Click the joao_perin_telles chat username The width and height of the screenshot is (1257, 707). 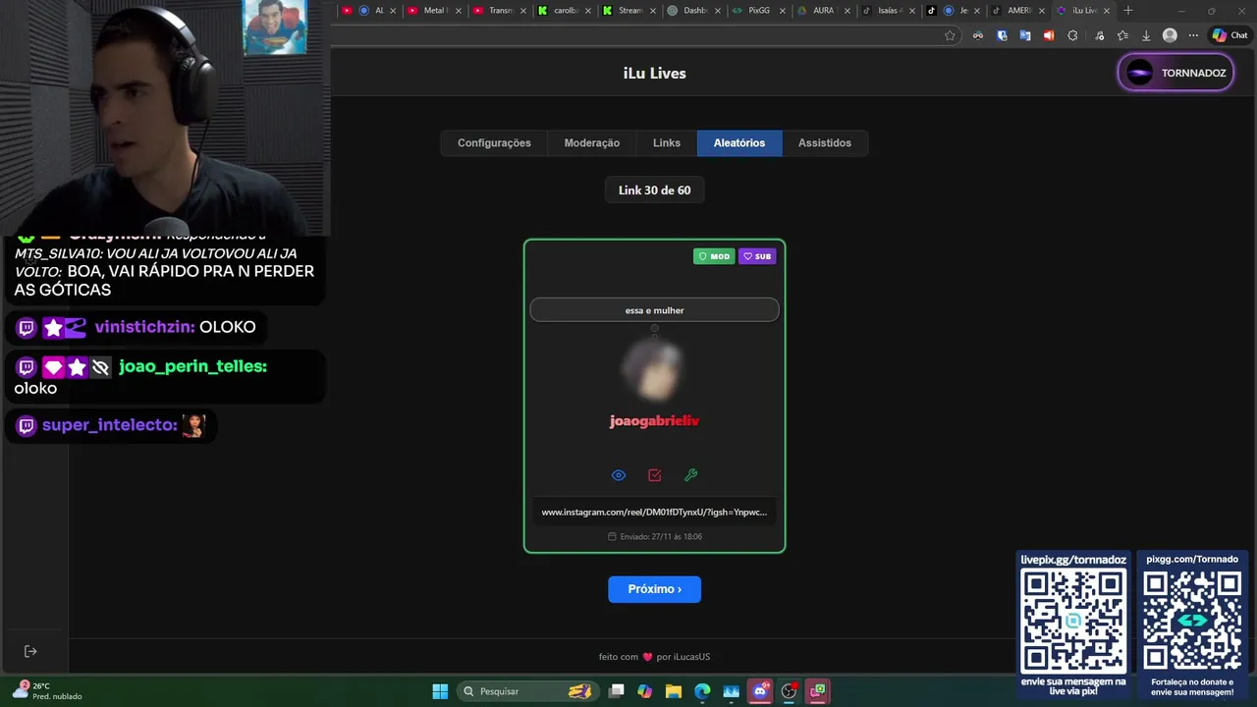(x=192, y=366)
